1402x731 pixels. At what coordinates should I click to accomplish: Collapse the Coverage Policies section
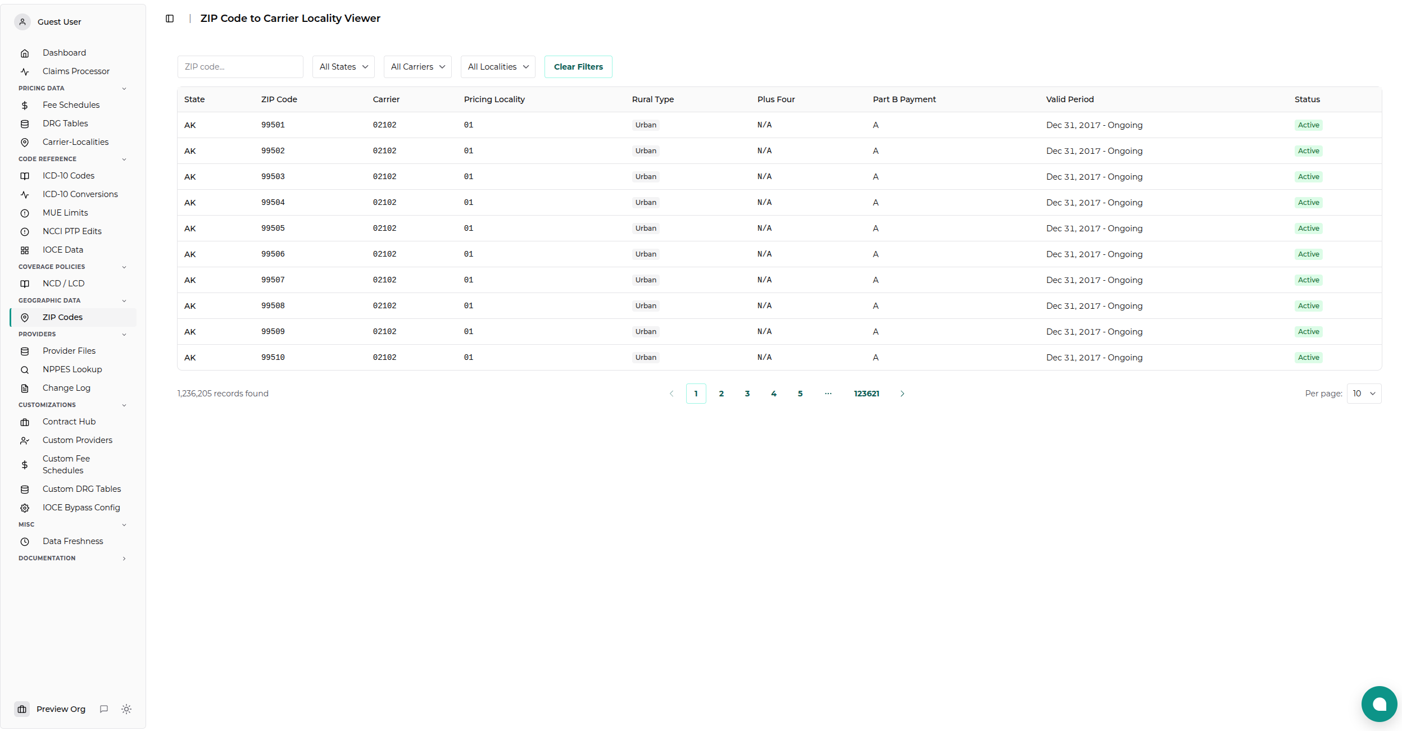124,267
